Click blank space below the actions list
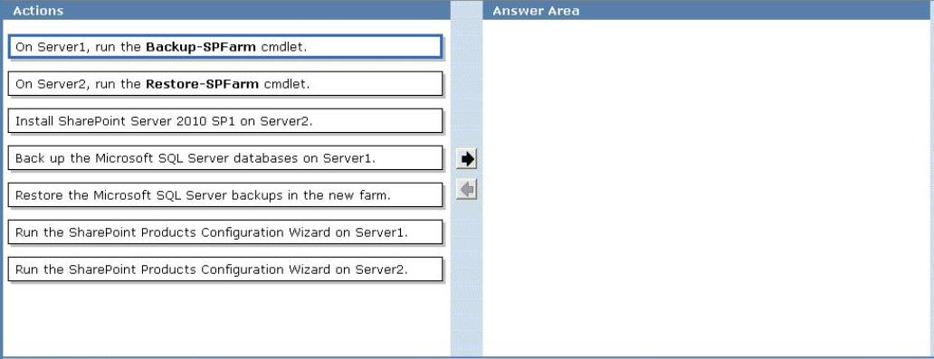 [x=225, y=318]
